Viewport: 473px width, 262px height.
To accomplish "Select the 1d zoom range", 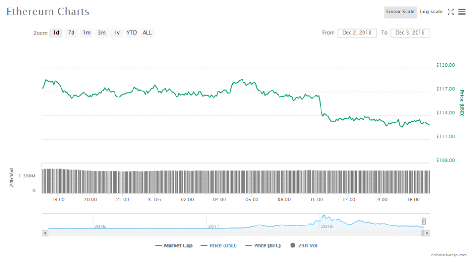I will point(56,33).
